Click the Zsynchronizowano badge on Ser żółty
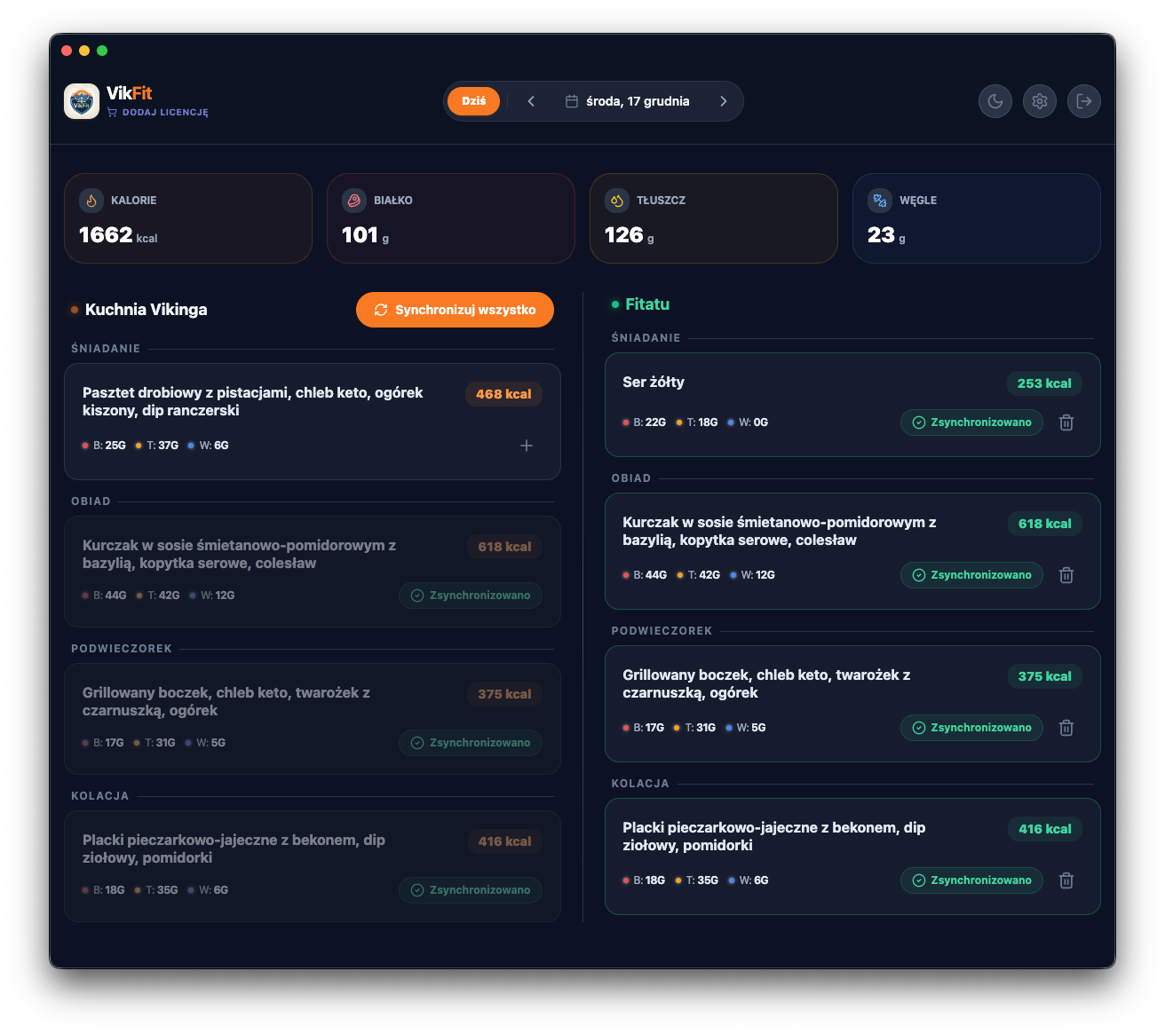Screen dimensions: 1165x1034 971,422
